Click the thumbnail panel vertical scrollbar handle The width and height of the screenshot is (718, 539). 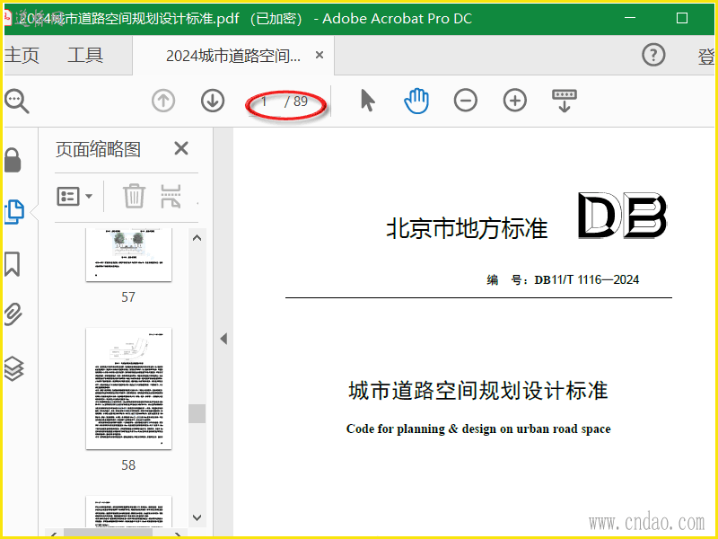coord(197,413)
